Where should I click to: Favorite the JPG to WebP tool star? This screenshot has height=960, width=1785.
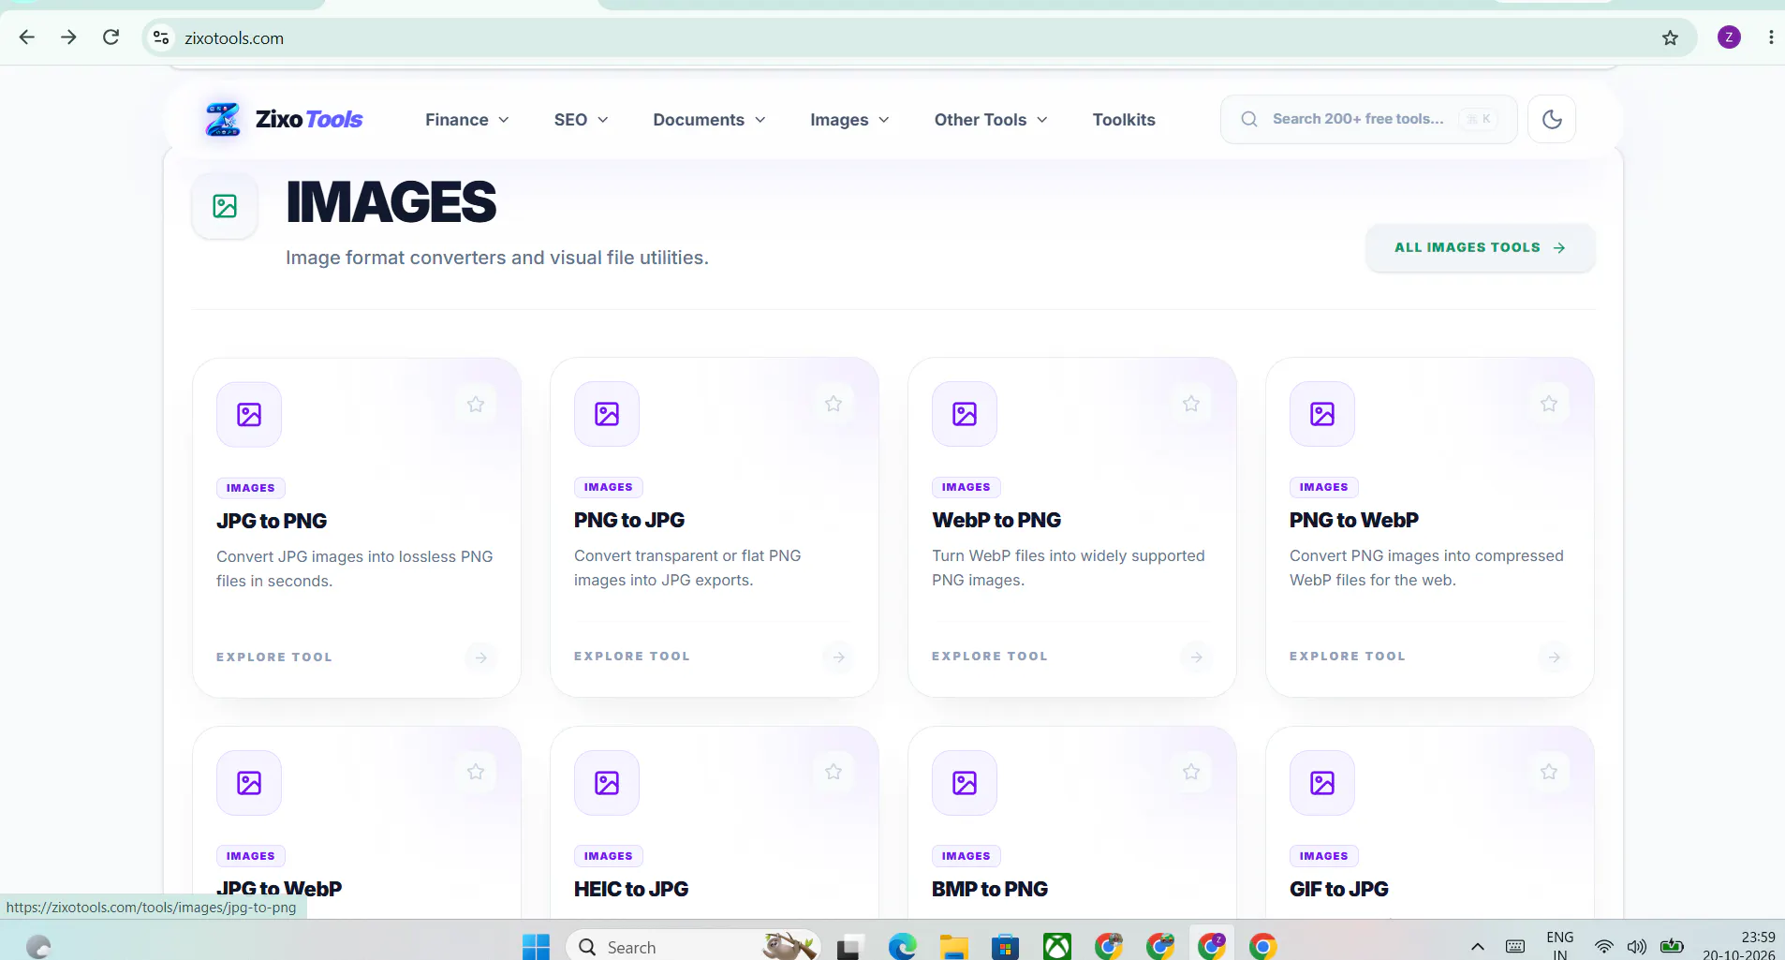click(476, 772)
